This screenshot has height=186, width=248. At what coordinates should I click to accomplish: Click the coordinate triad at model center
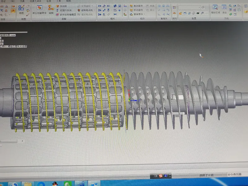130,100
